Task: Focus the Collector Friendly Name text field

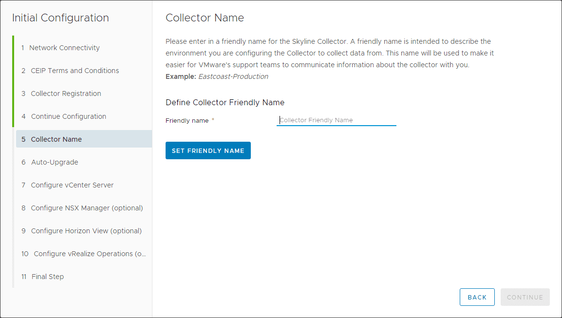Action: (336, 120)
